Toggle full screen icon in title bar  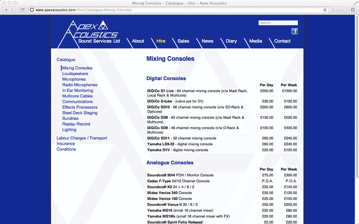[356, 3]
